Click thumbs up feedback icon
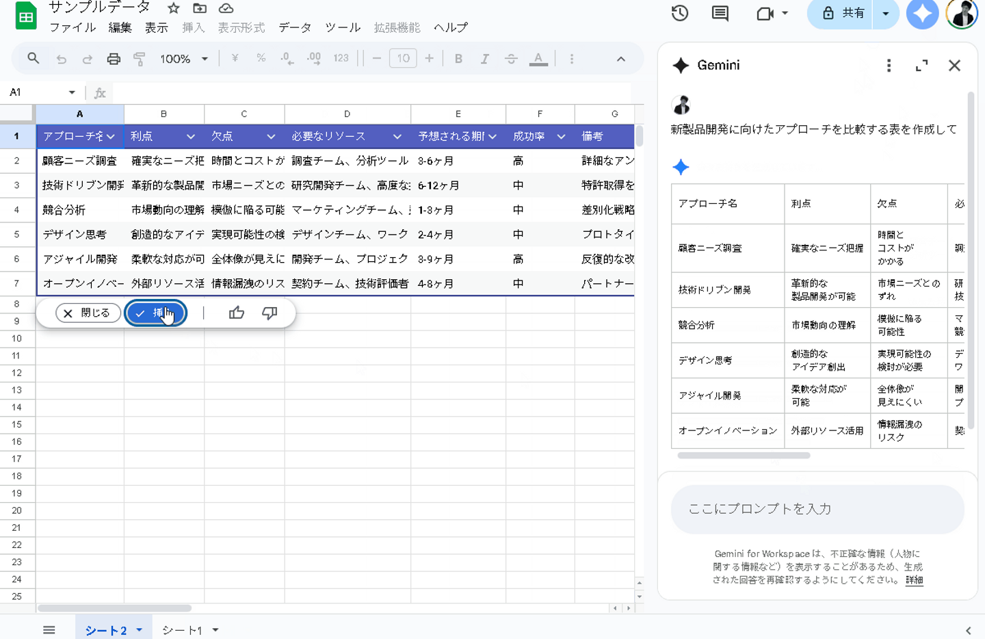This screenshot has width=985, height=639. 237,313
